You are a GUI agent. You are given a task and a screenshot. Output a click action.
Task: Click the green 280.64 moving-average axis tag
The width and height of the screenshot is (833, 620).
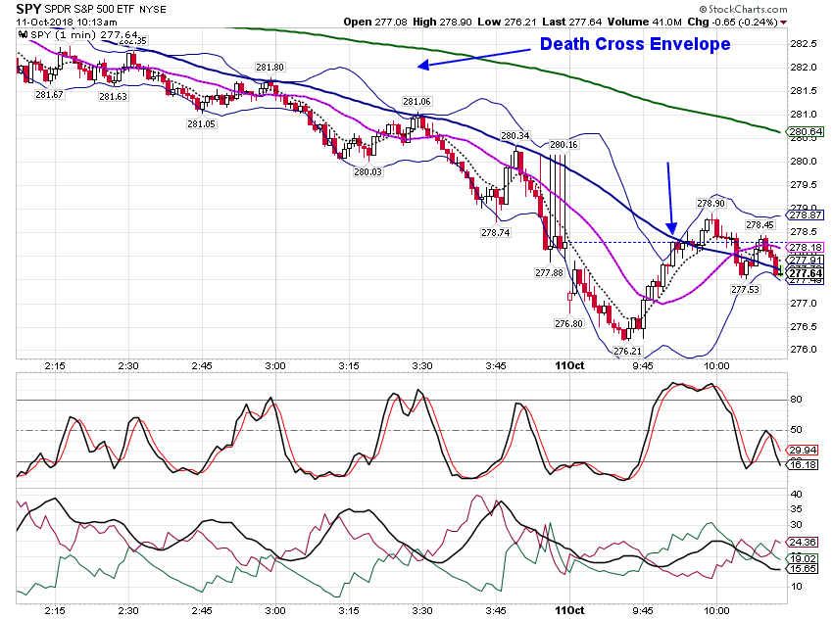(x=806, y=131)
